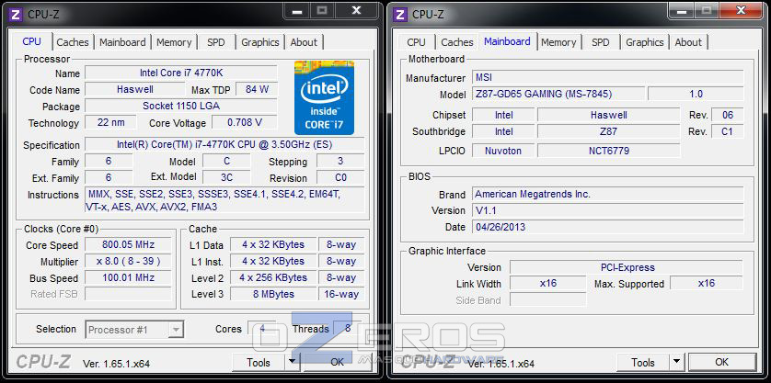Switch to CPU tab in right CPU-Z window
The width and height of the screenshot is (771, 383).
point(417,42)
